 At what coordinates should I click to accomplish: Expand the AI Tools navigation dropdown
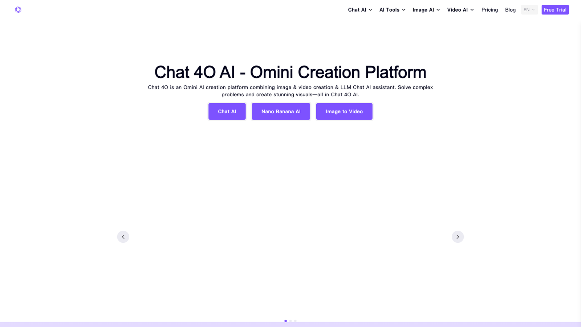coord(389,10)
